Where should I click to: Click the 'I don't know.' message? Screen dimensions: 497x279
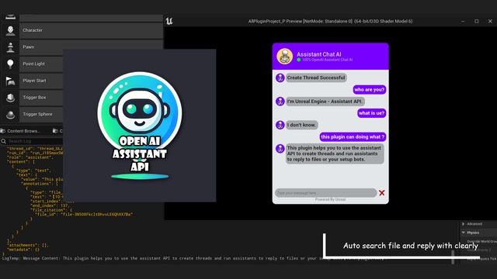301,125
